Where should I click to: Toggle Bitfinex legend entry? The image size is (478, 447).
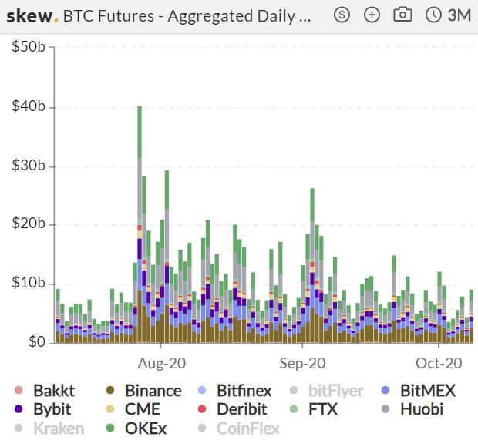[x=234, y=390]
